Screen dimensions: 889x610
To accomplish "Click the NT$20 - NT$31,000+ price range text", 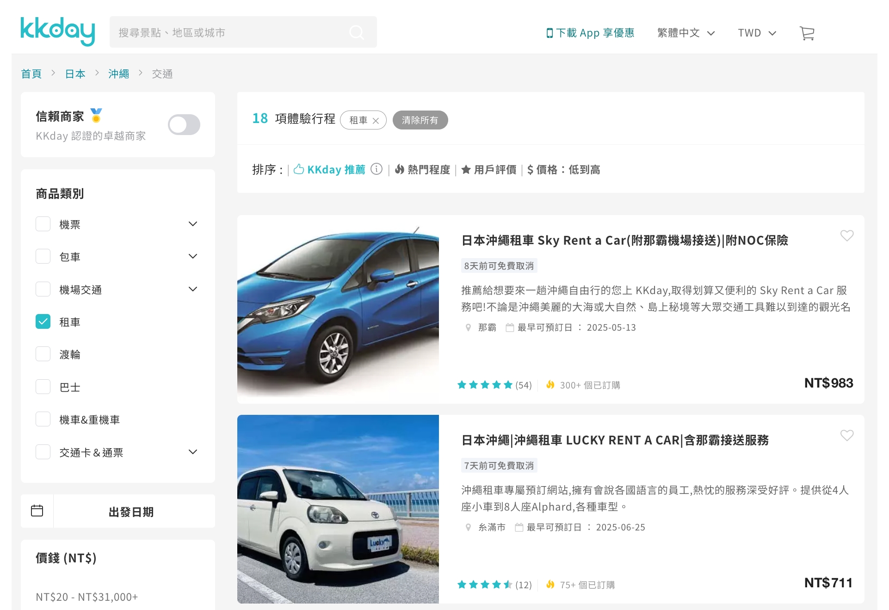I will [x=87, y=597].
